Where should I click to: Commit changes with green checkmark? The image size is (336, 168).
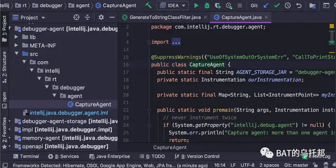point(277,5)
